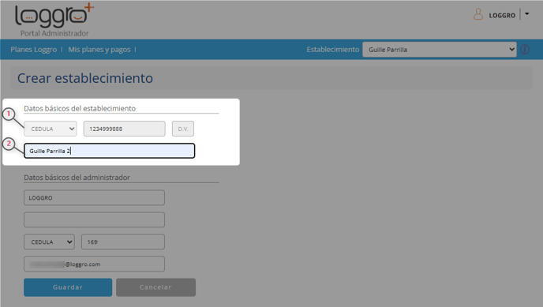Screen dimensions: 543x307
Task: Click the LOGGRO administrator name field
Action: [x=94, y=197]
